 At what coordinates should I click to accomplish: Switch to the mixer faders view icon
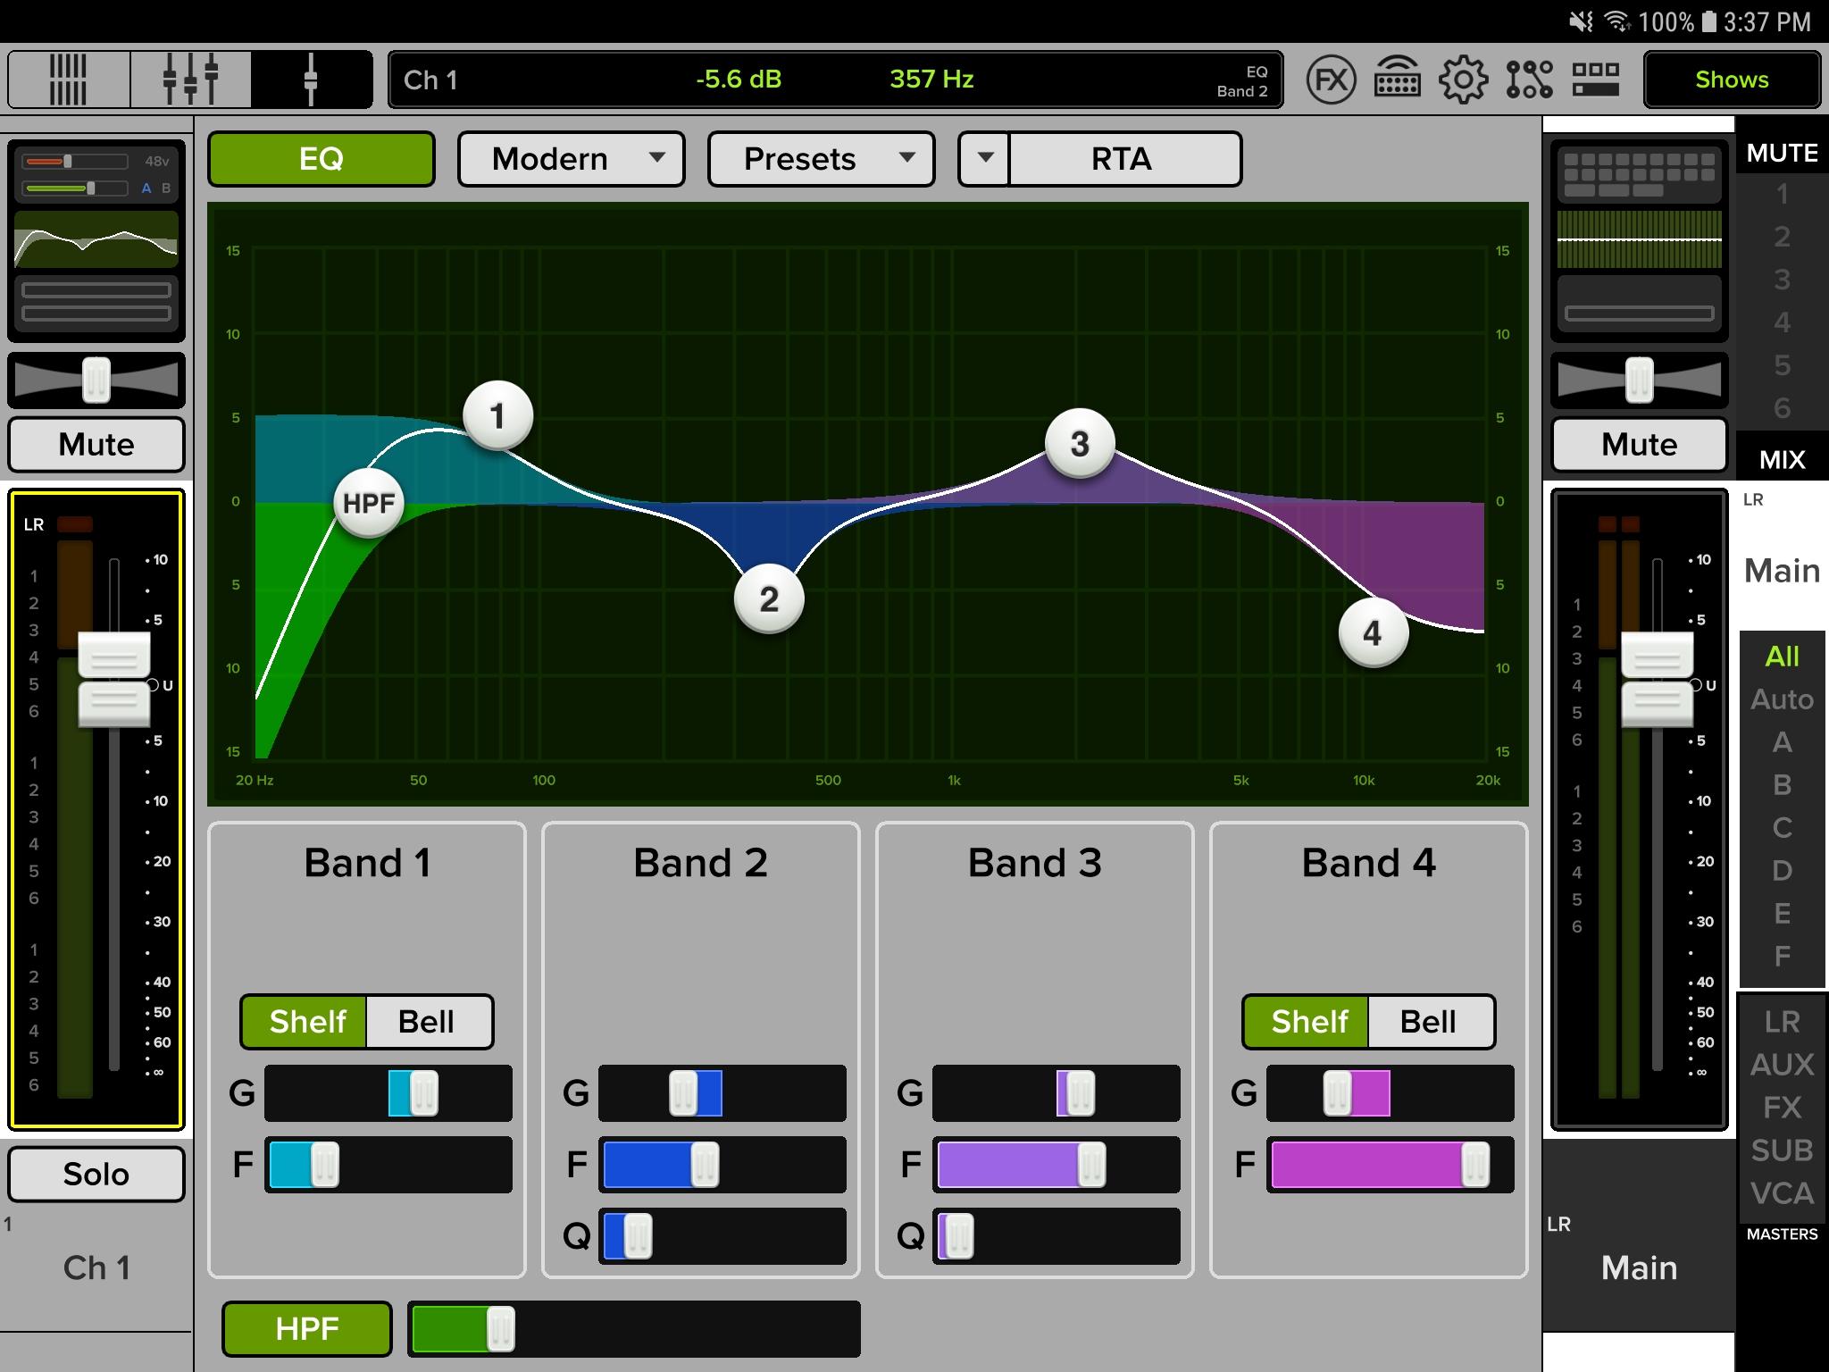point(190,80)
